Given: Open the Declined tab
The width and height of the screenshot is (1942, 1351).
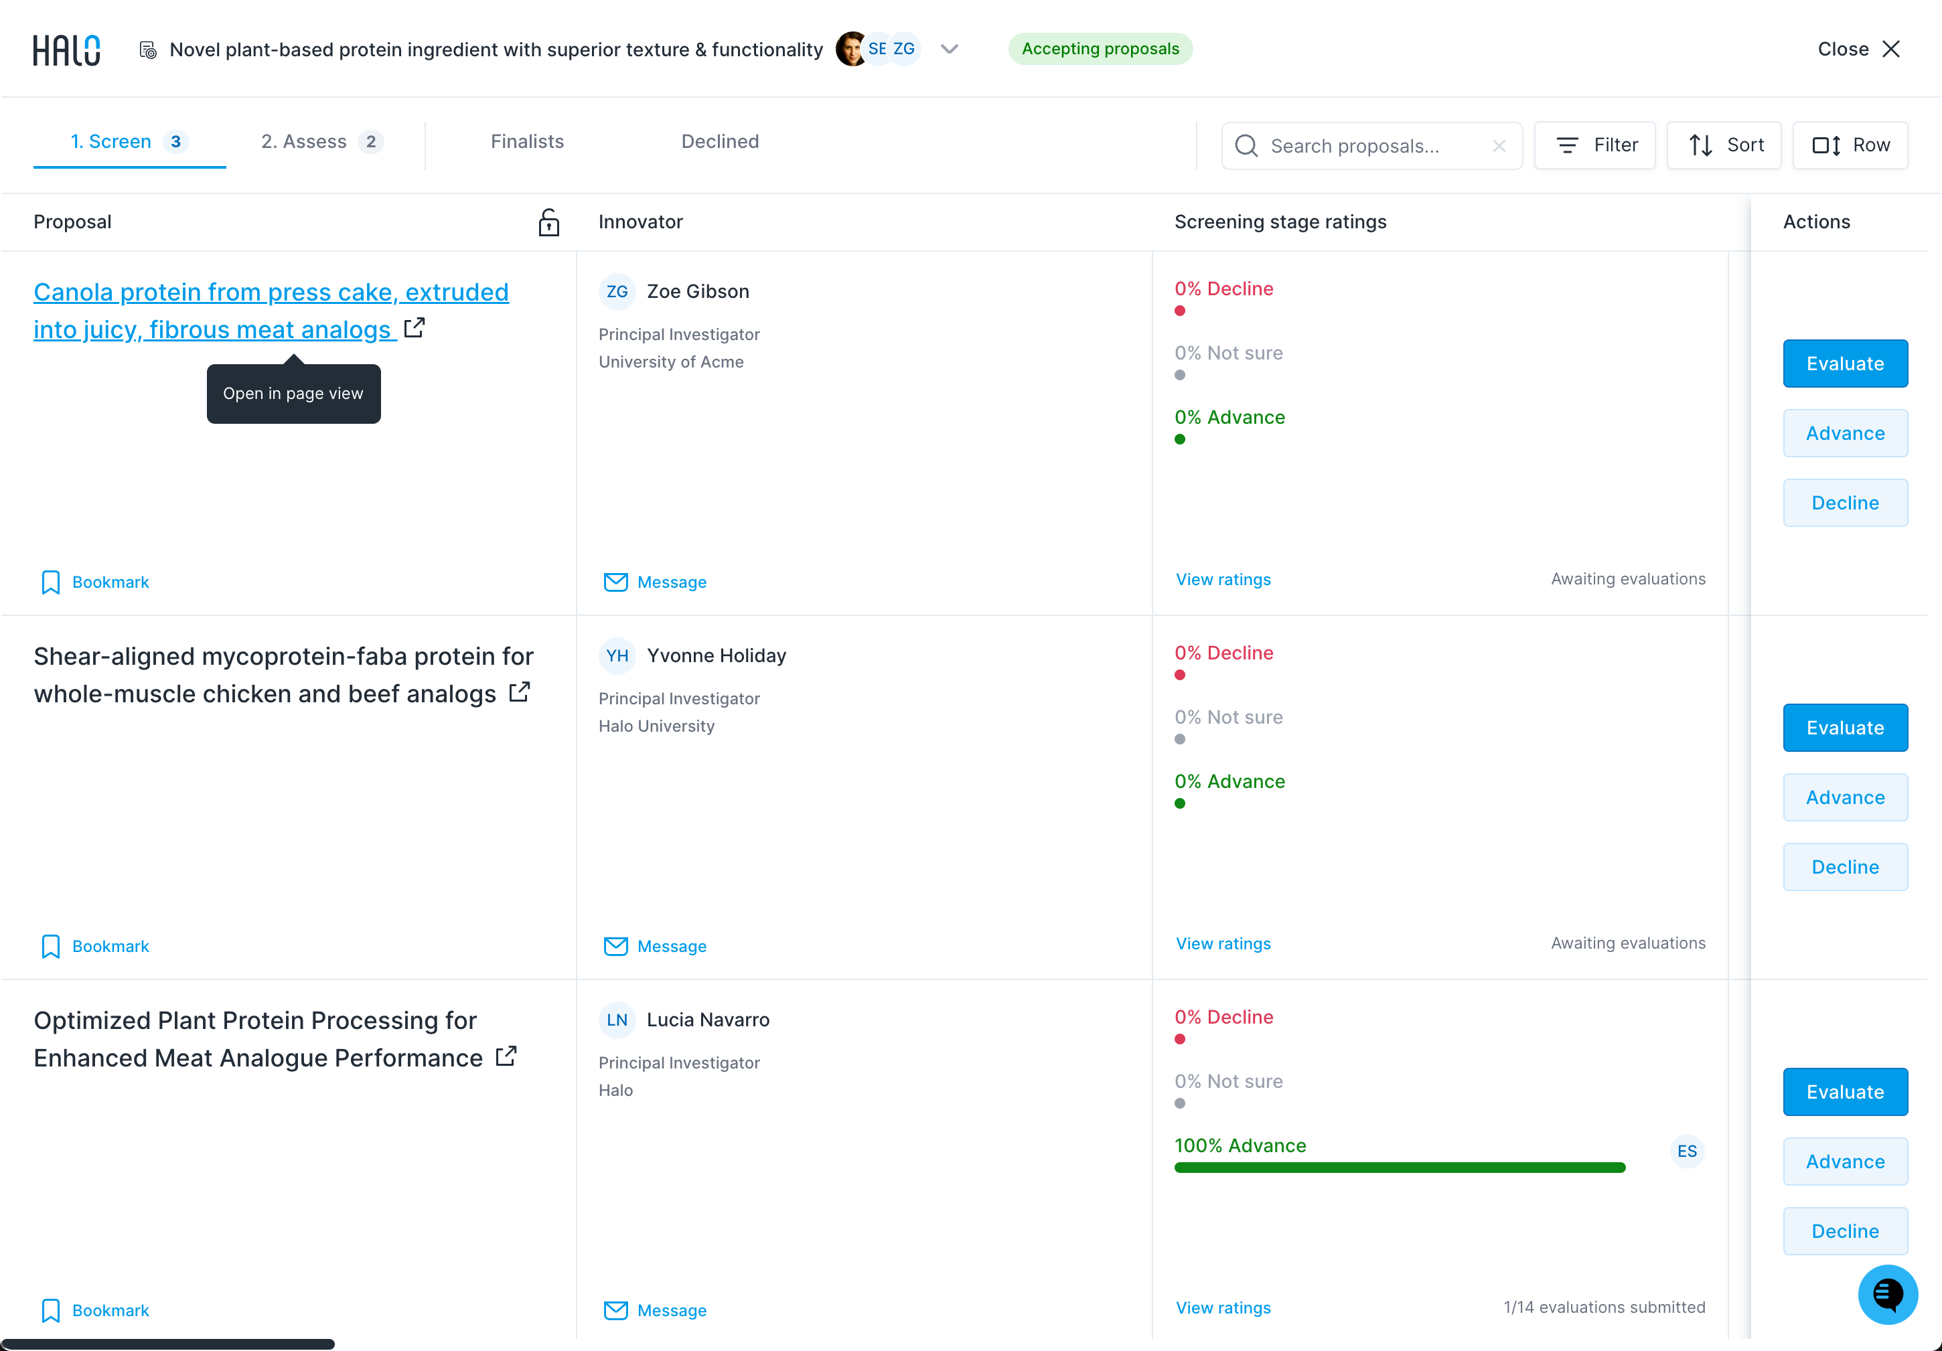Looking at the screenshot, I should (x=720, y=141).
